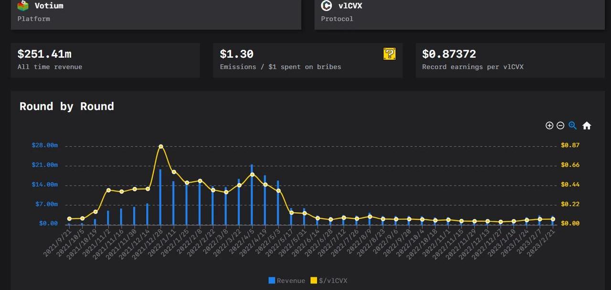Click the 'All time revenue' caption
611x290 pixels.
point(50,67)
